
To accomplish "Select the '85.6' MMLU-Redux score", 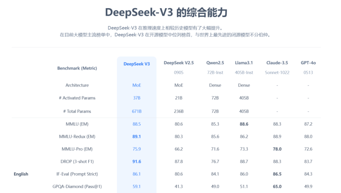I will point(215,137).
